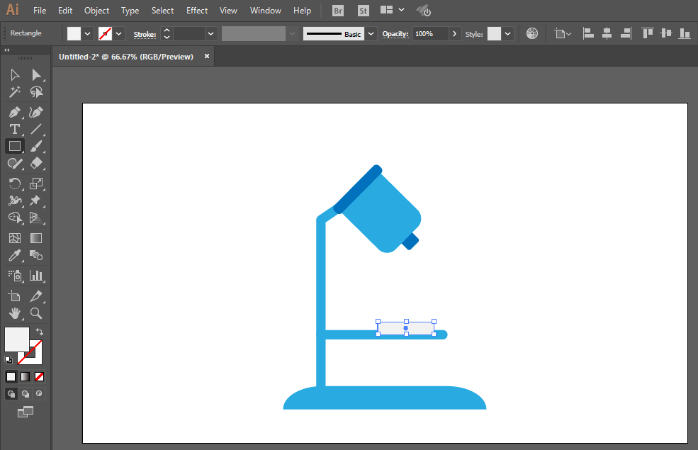Open the Window menu
Image resolution: width=698 pixels, height=450 pixels.
[265, 10]
